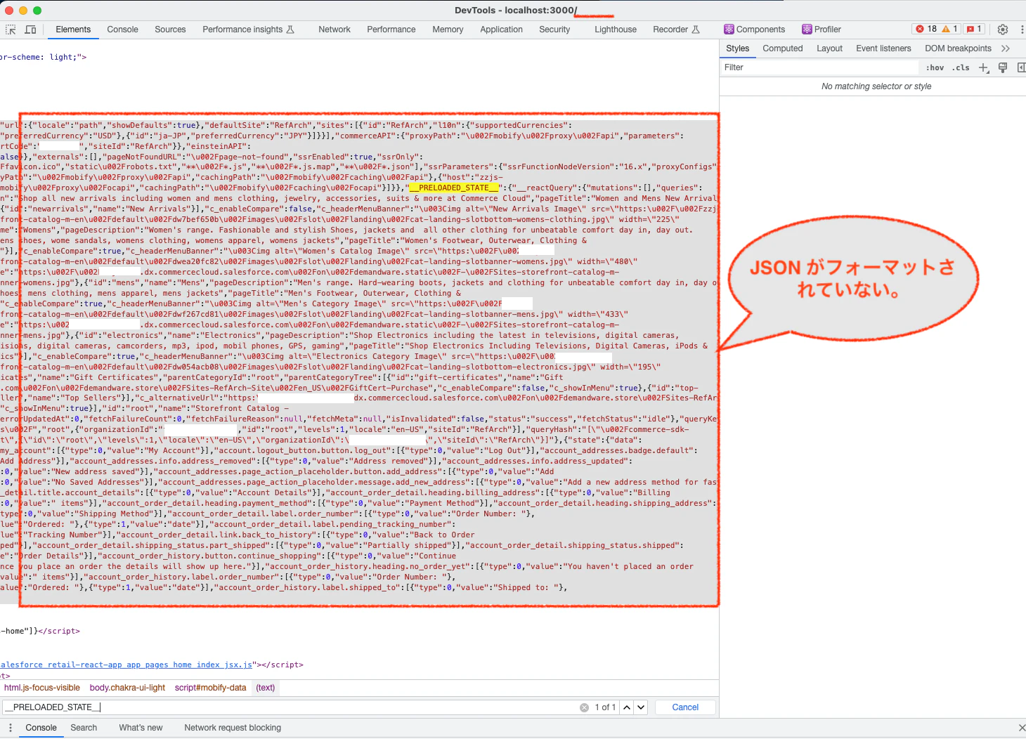The width and height of the screenshot is (1026, 739).
Task: Select the Computed sidebar tab
Action: 783,48
